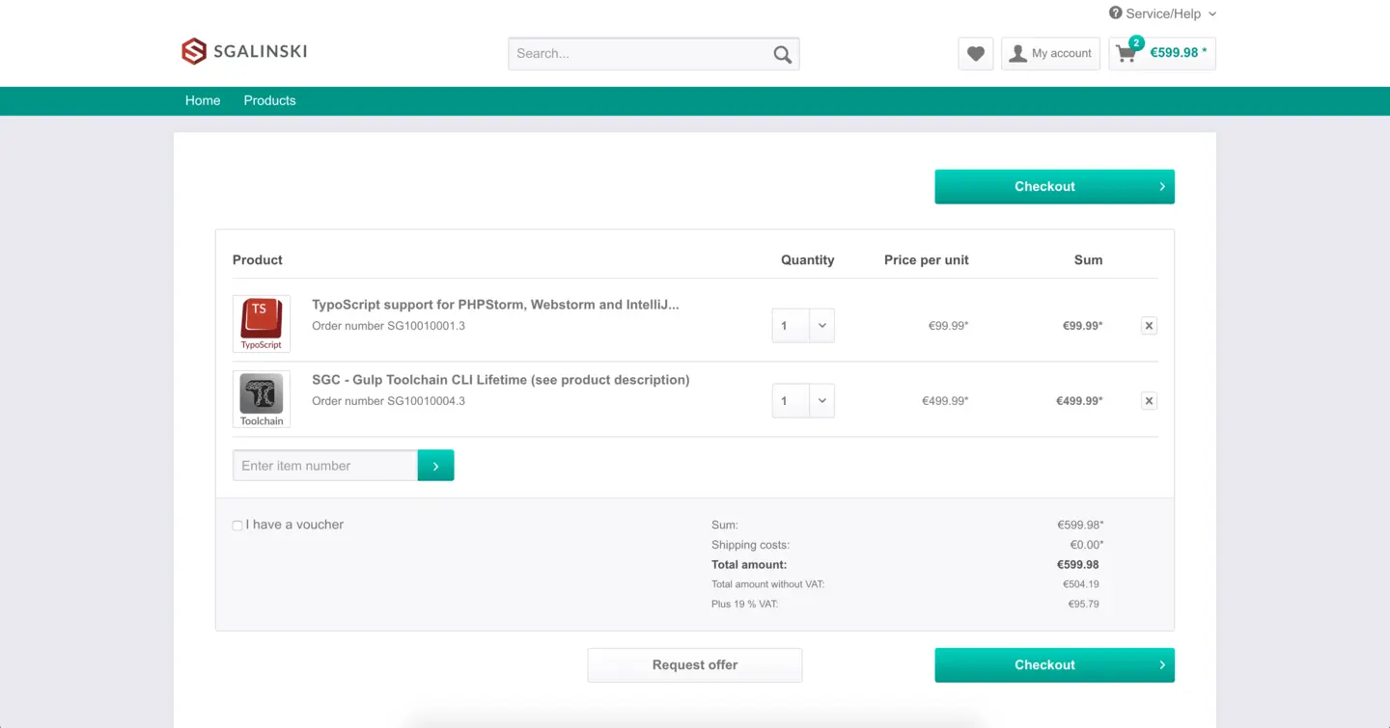Remove SGC Gulp Toolchain item from cart
The width and height of the screenshot is (1390, 728).
(1149, 401)
